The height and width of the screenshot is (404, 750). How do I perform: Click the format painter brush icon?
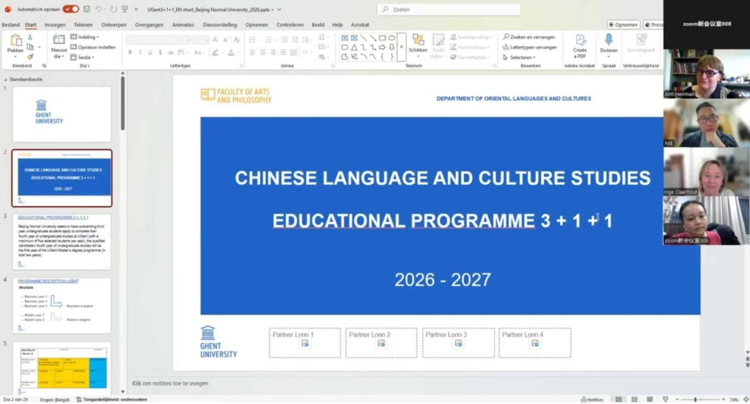(x=30, y=57)
